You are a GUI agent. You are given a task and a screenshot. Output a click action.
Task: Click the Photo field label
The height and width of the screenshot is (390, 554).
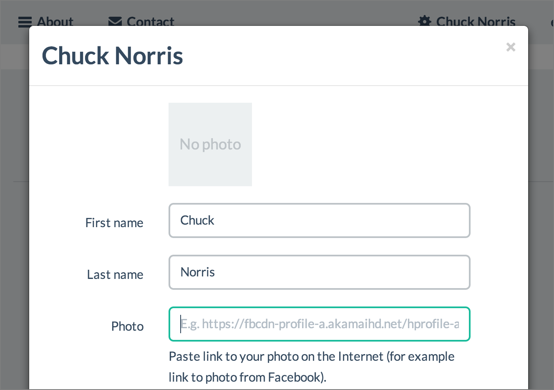click(x=127, y=327)
